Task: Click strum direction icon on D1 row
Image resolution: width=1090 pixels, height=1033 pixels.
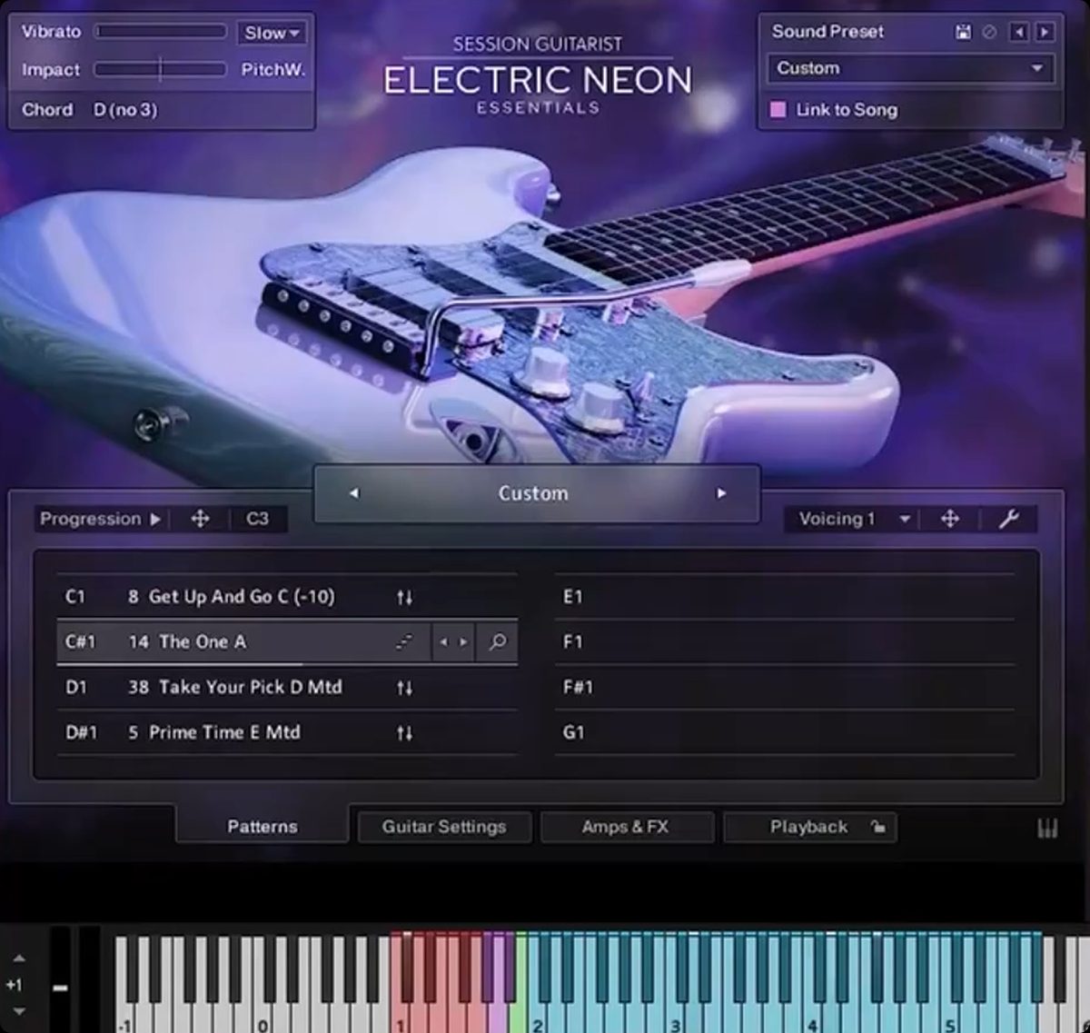Action: (404, 689)
